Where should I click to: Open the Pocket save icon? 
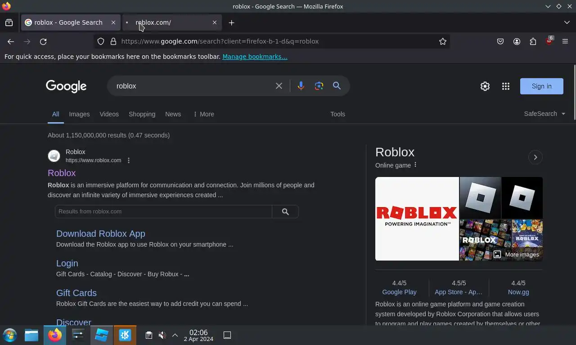tap(500, 41)
